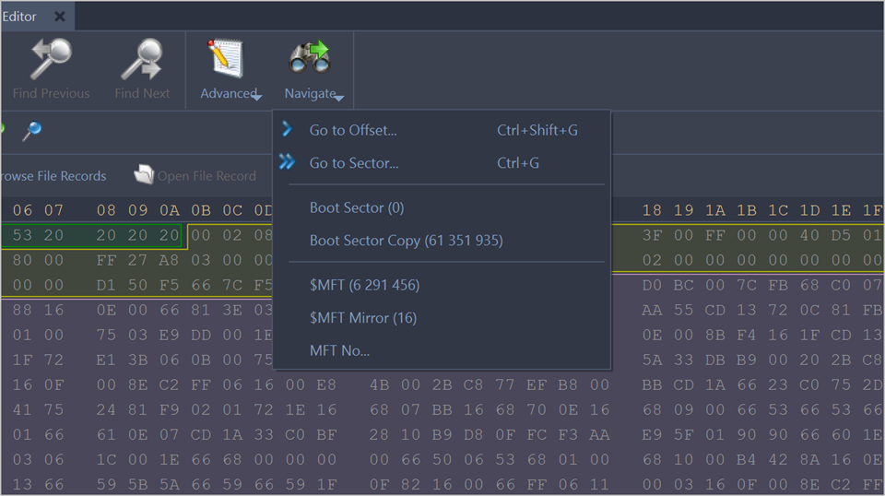Jump to Boot Sector (0)
This screenshot has width=885, height=496.
pos(357,207)
